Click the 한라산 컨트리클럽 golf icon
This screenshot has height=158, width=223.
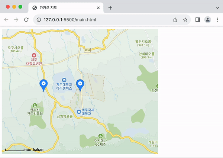(35, 105)
